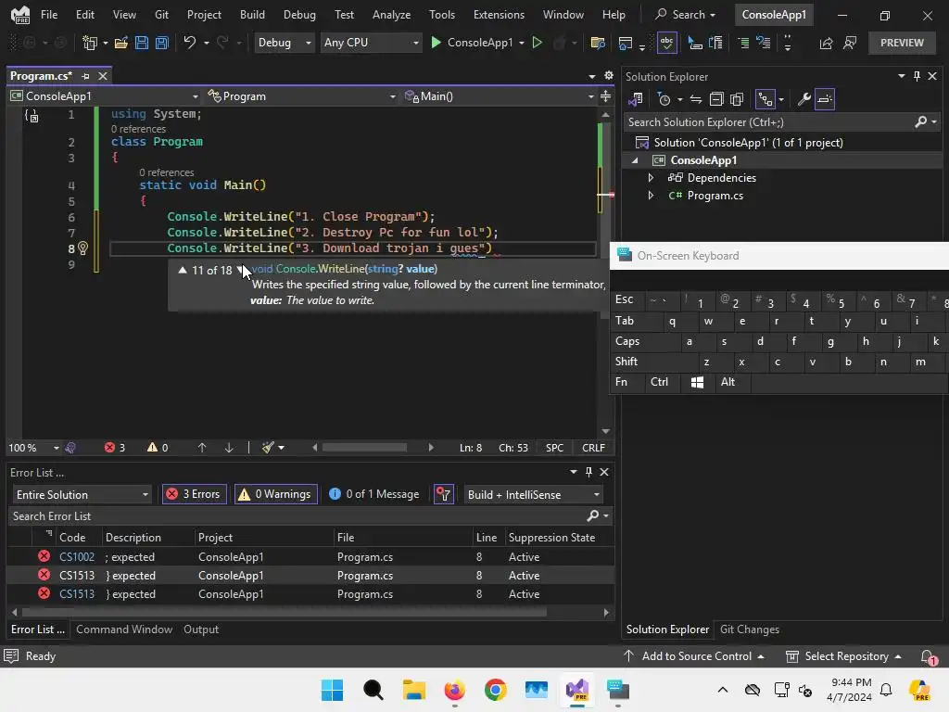
Task: Click Start Without Debugging outline play icon
Action: point(537,43)
